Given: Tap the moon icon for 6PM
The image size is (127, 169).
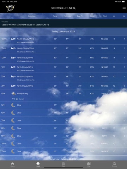Looking at the screenshot, I should pyautogui.click(x=13, y=113).
